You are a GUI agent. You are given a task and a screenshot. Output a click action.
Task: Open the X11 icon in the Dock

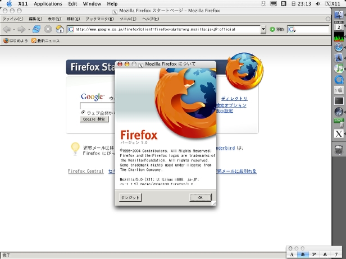[x=339, y=133]
